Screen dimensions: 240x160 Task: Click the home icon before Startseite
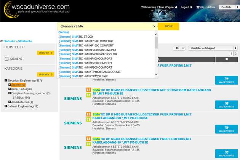click(x=2, y=41)
